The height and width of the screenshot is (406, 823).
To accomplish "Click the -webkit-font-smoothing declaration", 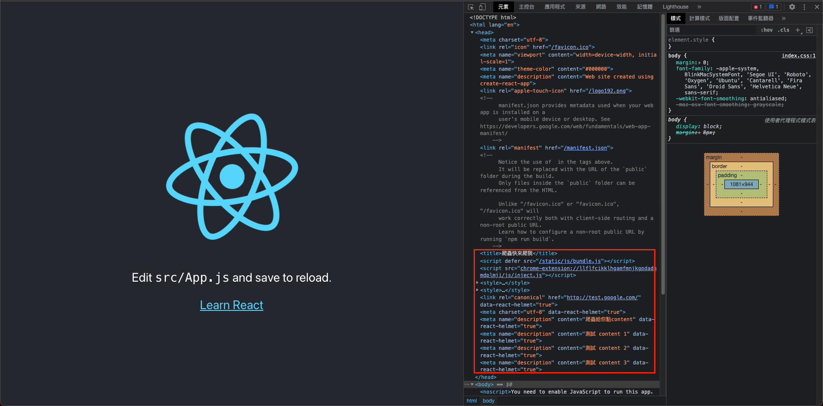I will (731, 99).
